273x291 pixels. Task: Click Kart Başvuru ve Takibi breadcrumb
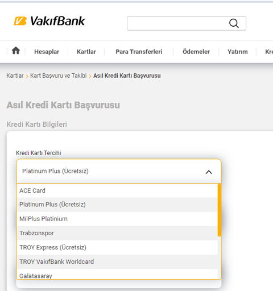click(59, 76)
